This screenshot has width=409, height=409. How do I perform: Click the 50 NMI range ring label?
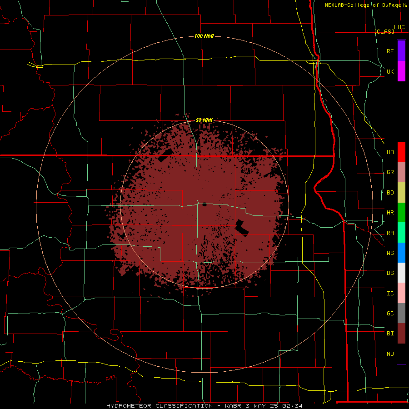204,120
